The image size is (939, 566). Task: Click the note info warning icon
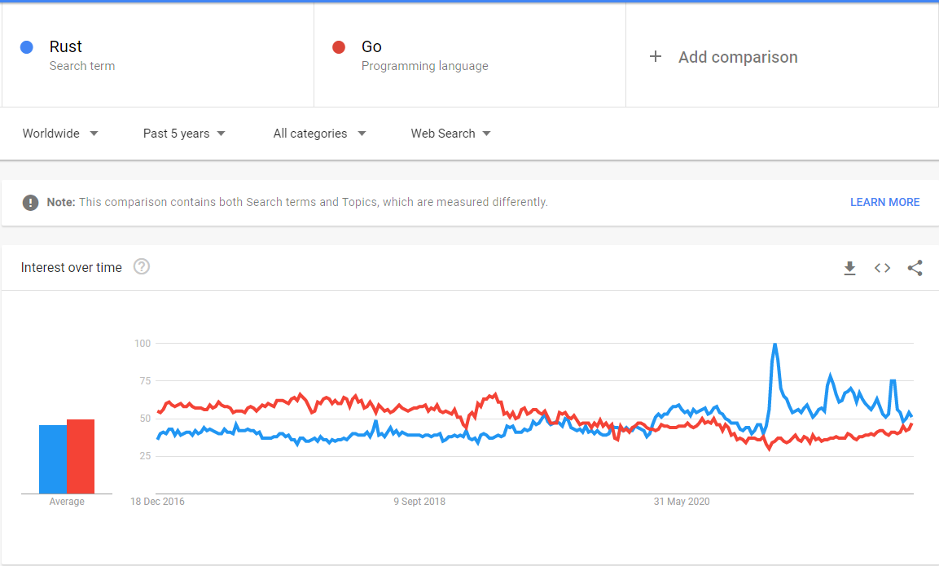pyautogui.click(x=31, y=202)
